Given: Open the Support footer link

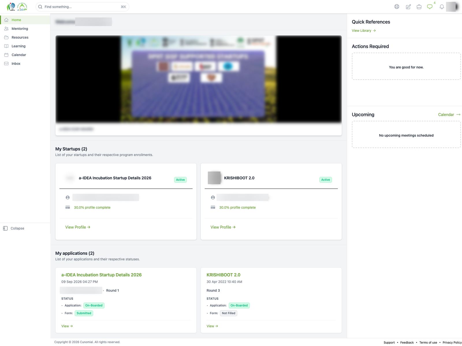Looking at the screenshot, I should [389, 343].
